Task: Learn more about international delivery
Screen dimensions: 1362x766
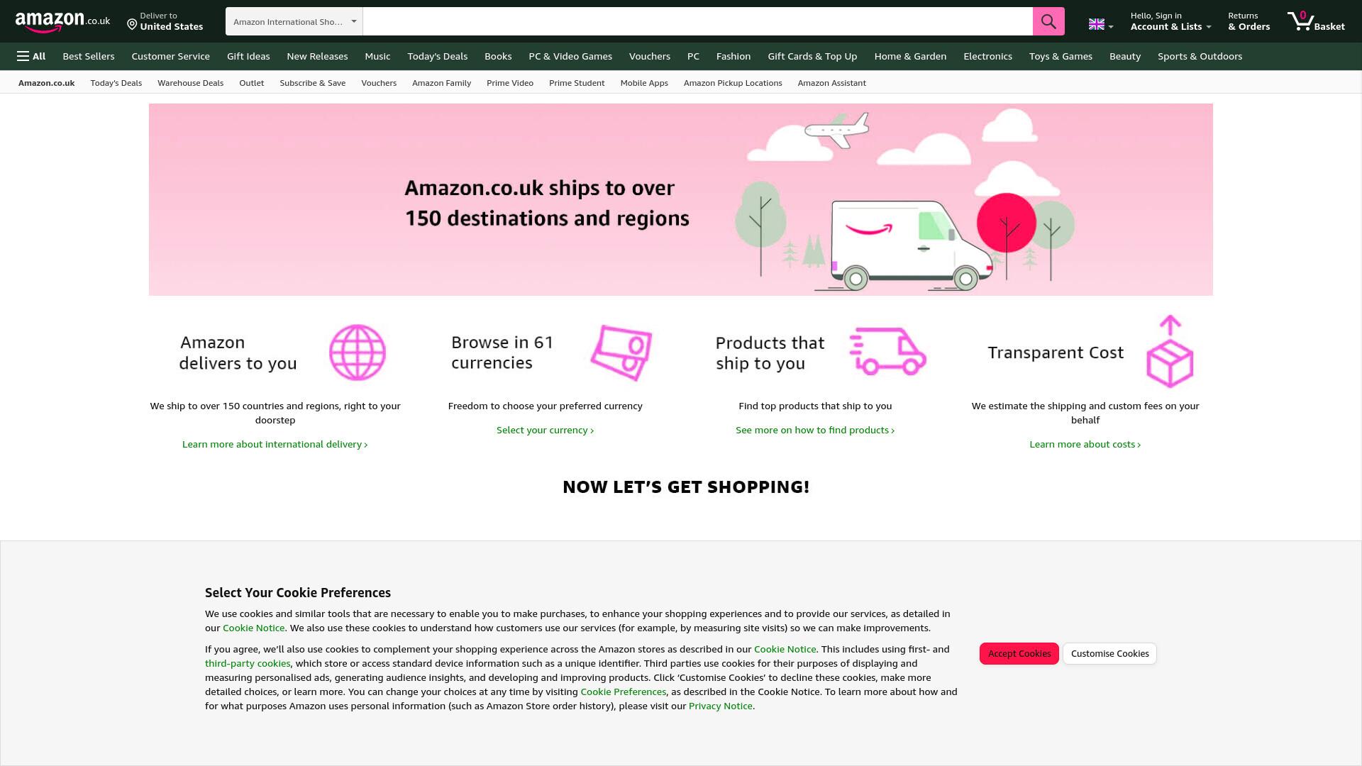Action: coord(275,444)
